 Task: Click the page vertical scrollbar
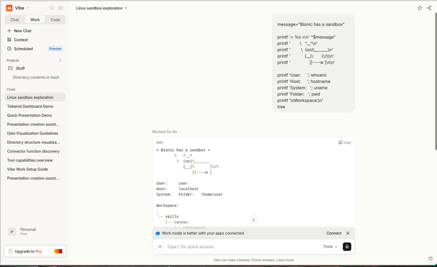tap(436, 81)
